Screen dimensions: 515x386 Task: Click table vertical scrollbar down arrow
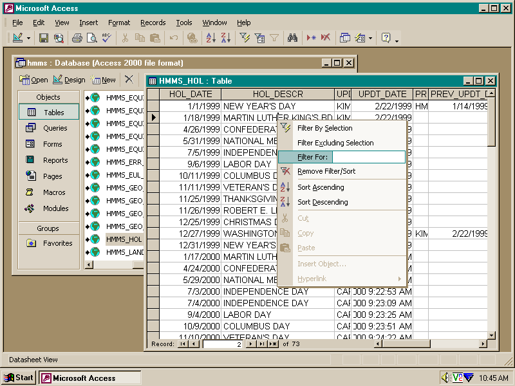tap(491, 335)
